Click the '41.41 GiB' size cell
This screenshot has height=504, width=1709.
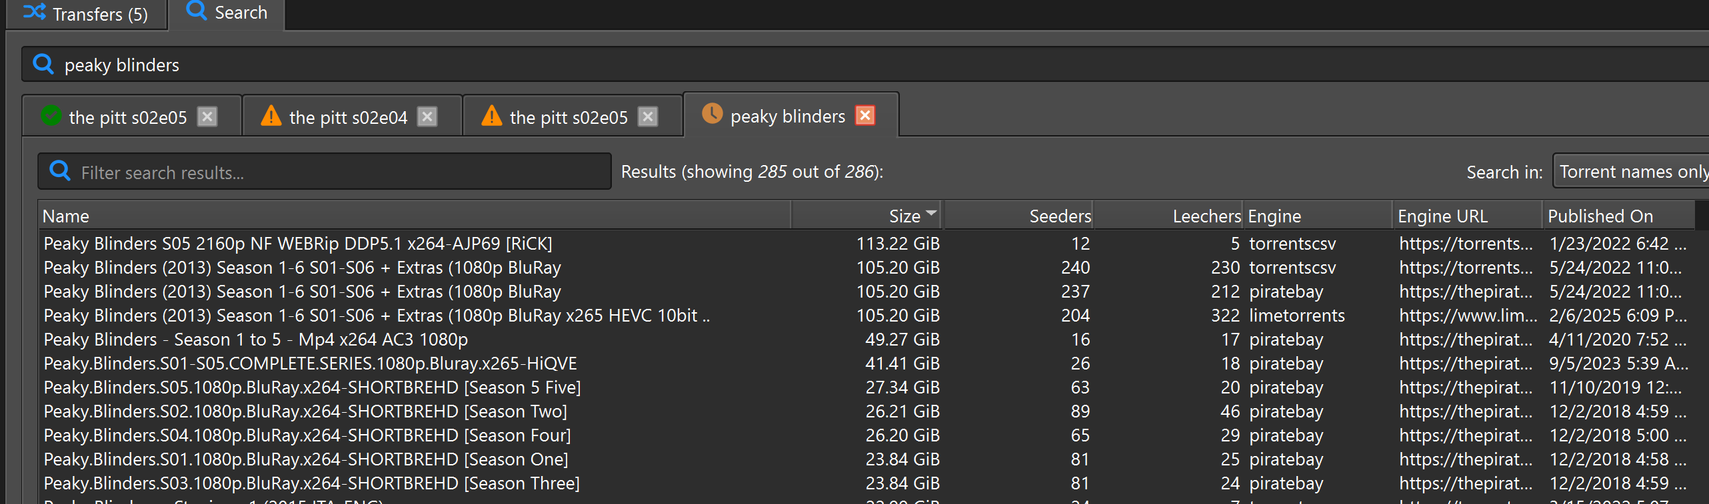902,364
